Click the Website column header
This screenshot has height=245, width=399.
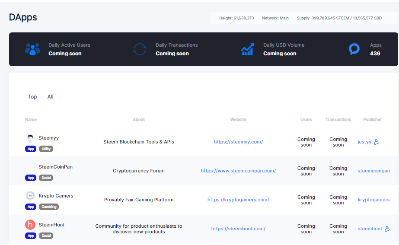(x=238, y=120)
